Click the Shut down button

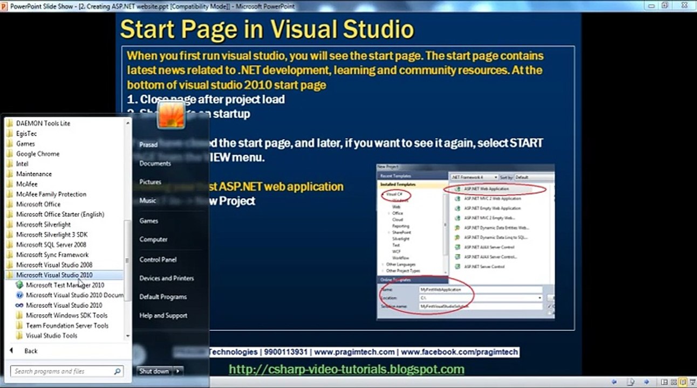tap(154, 371)
